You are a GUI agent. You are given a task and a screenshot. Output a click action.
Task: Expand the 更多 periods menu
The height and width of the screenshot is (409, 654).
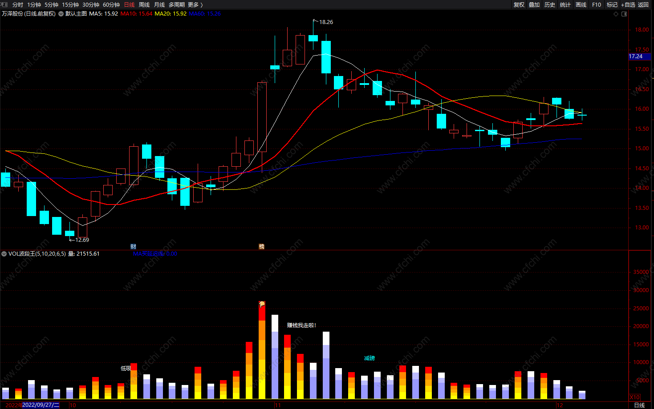195,4
